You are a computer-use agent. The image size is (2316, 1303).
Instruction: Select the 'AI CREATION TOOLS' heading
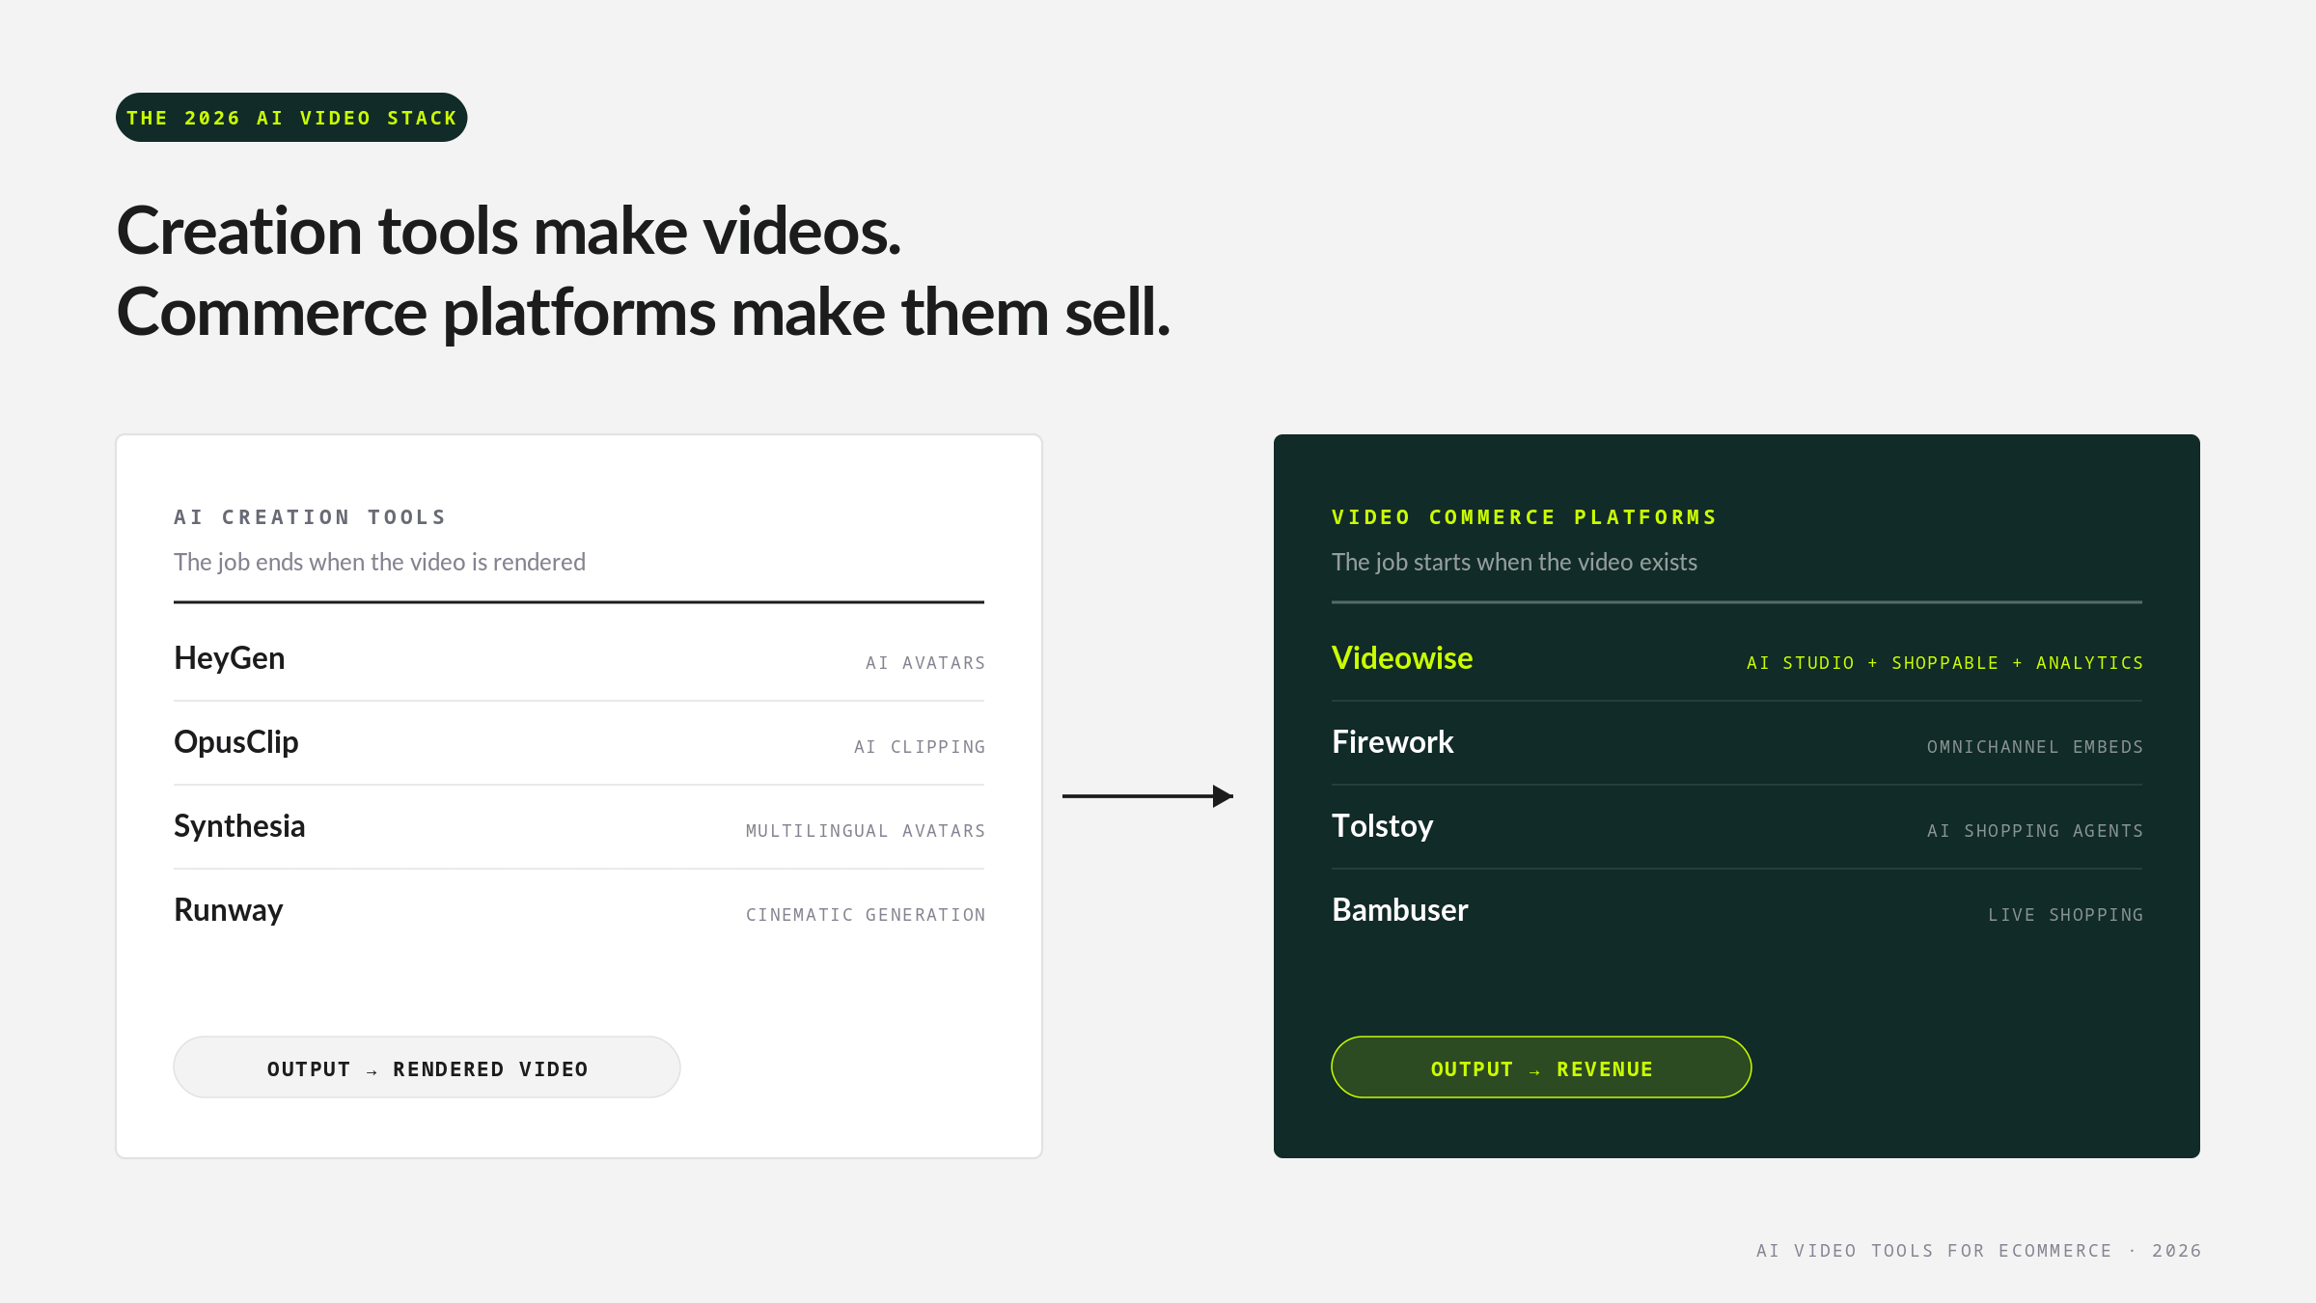pos(310,517)
